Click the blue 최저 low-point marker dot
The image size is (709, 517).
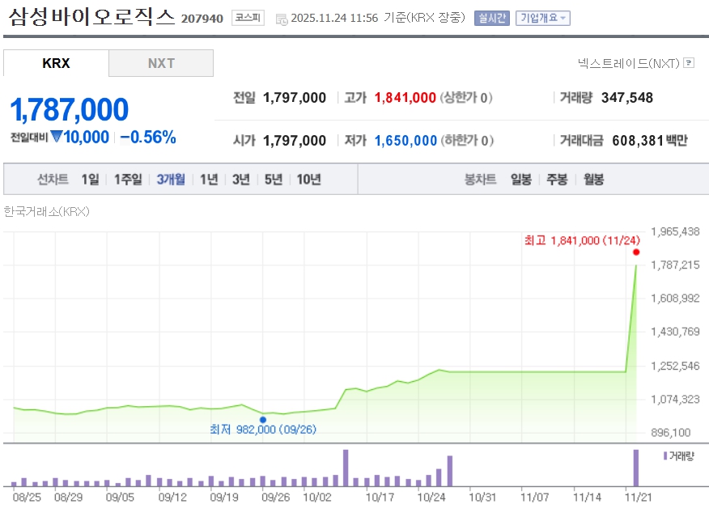tap(262, 419)
